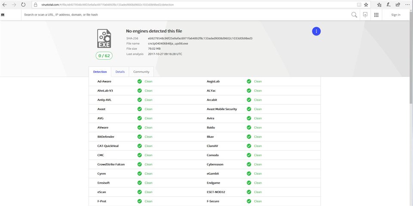This screenshot has width=413, height=206.
Task: Click the Baidu engine name
Action: pos(211,127)
